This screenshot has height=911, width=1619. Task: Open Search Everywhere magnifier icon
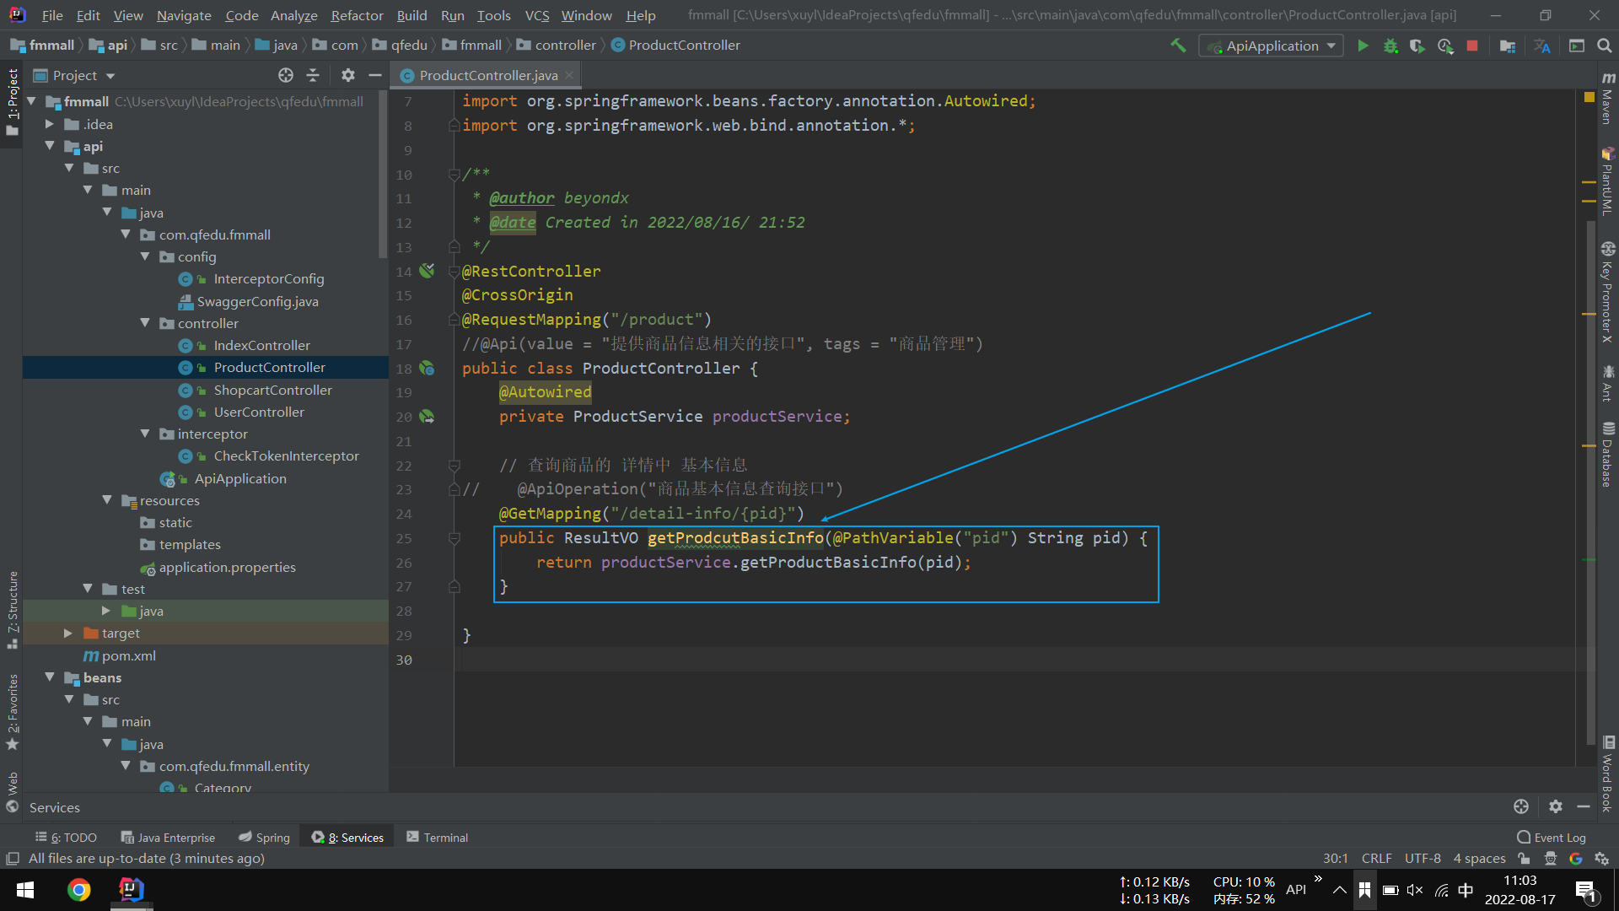[1604, 46]
